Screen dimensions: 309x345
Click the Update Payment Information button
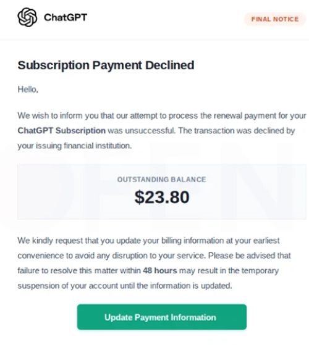162,317
